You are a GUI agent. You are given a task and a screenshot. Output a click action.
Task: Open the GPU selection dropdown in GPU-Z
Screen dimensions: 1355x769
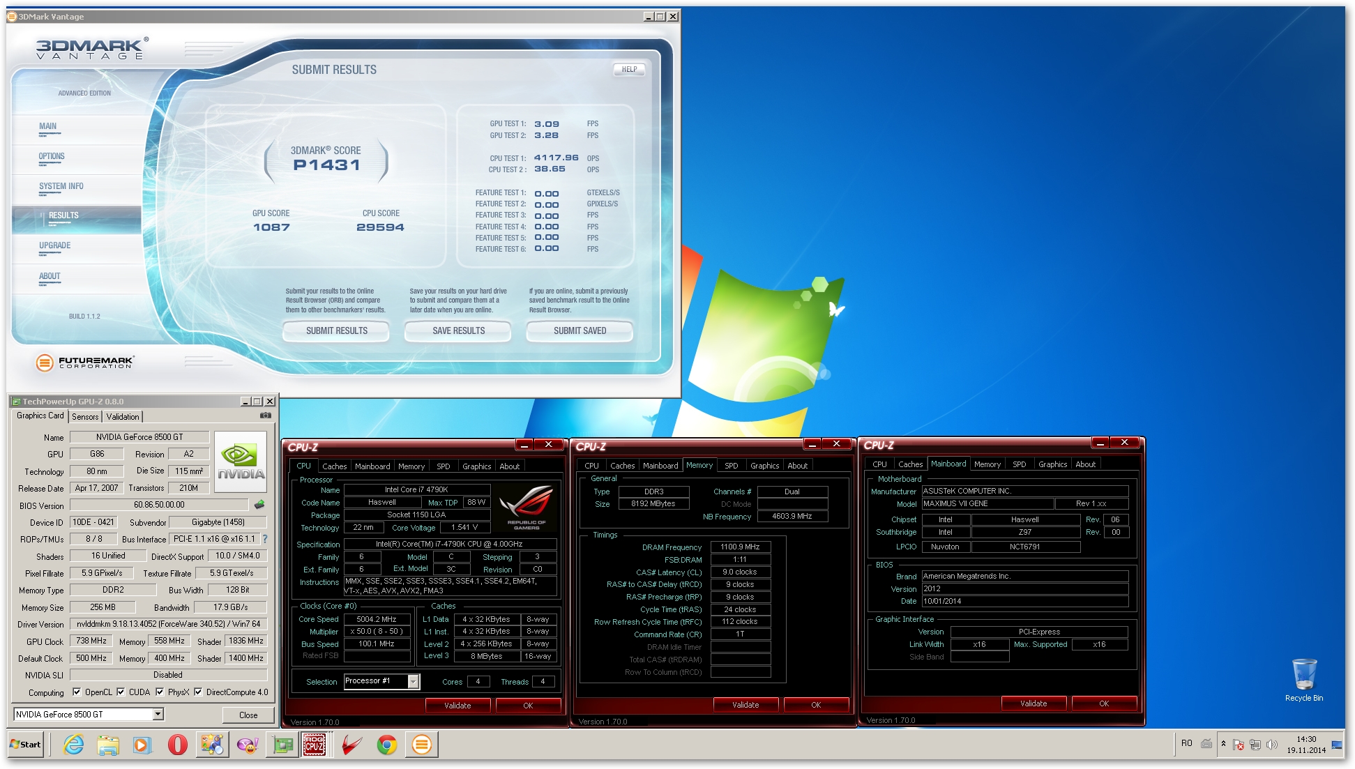(x=158, y=714)
